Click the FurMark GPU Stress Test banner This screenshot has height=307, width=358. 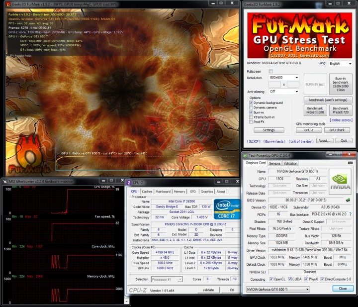pyautogui.click(x=299, y=36)
